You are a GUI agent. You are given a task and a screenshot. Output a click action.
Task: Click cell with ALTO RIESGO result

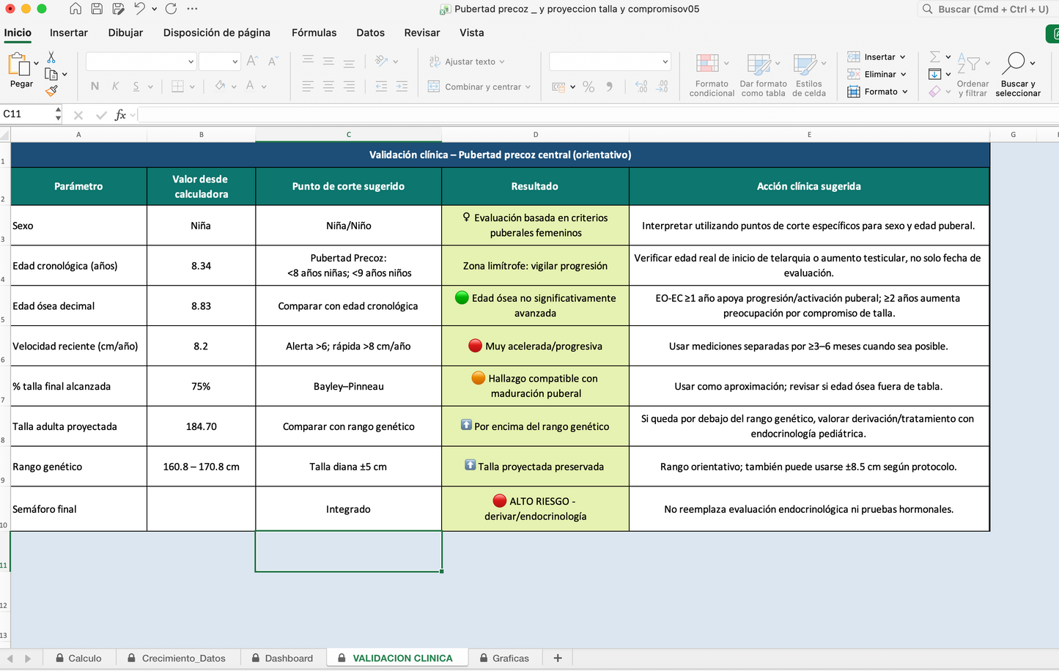point(536,508)
